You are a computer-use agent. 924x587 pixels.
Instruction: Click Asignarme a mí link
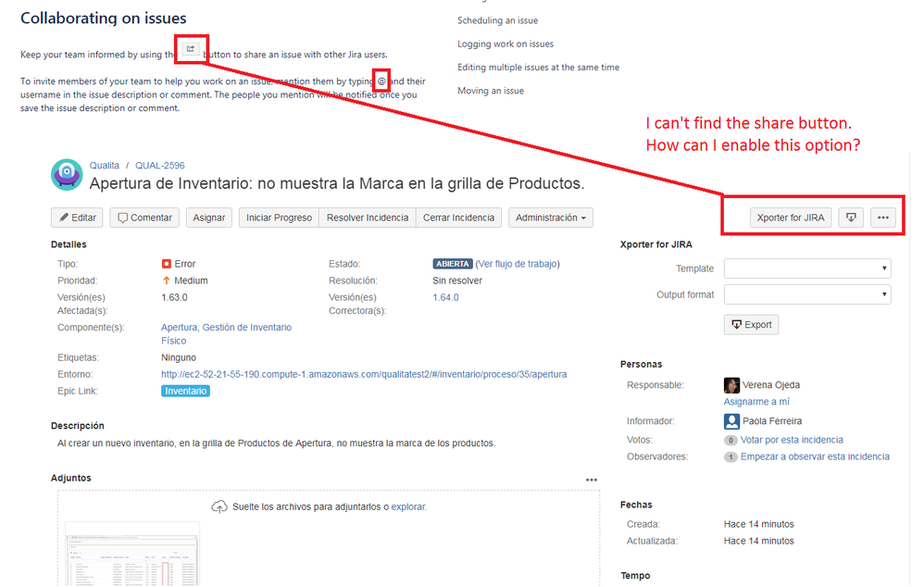click(x=756, y=402)
